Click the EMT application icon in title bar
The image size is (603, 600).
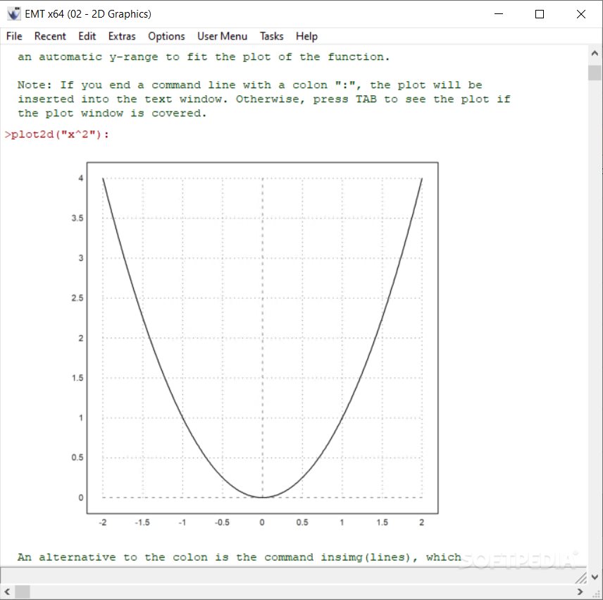coord(14,14)
